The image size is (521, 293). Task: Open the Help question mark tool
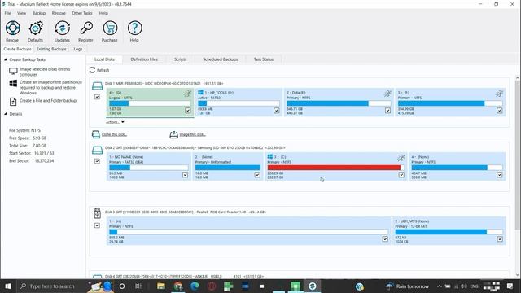[x=134, y=31]
